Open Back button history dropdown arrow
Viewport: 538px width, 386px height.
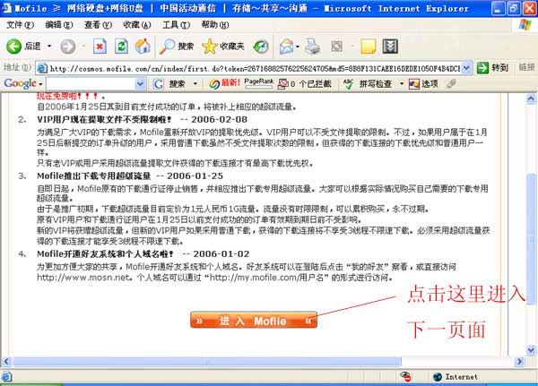[49, 47]
